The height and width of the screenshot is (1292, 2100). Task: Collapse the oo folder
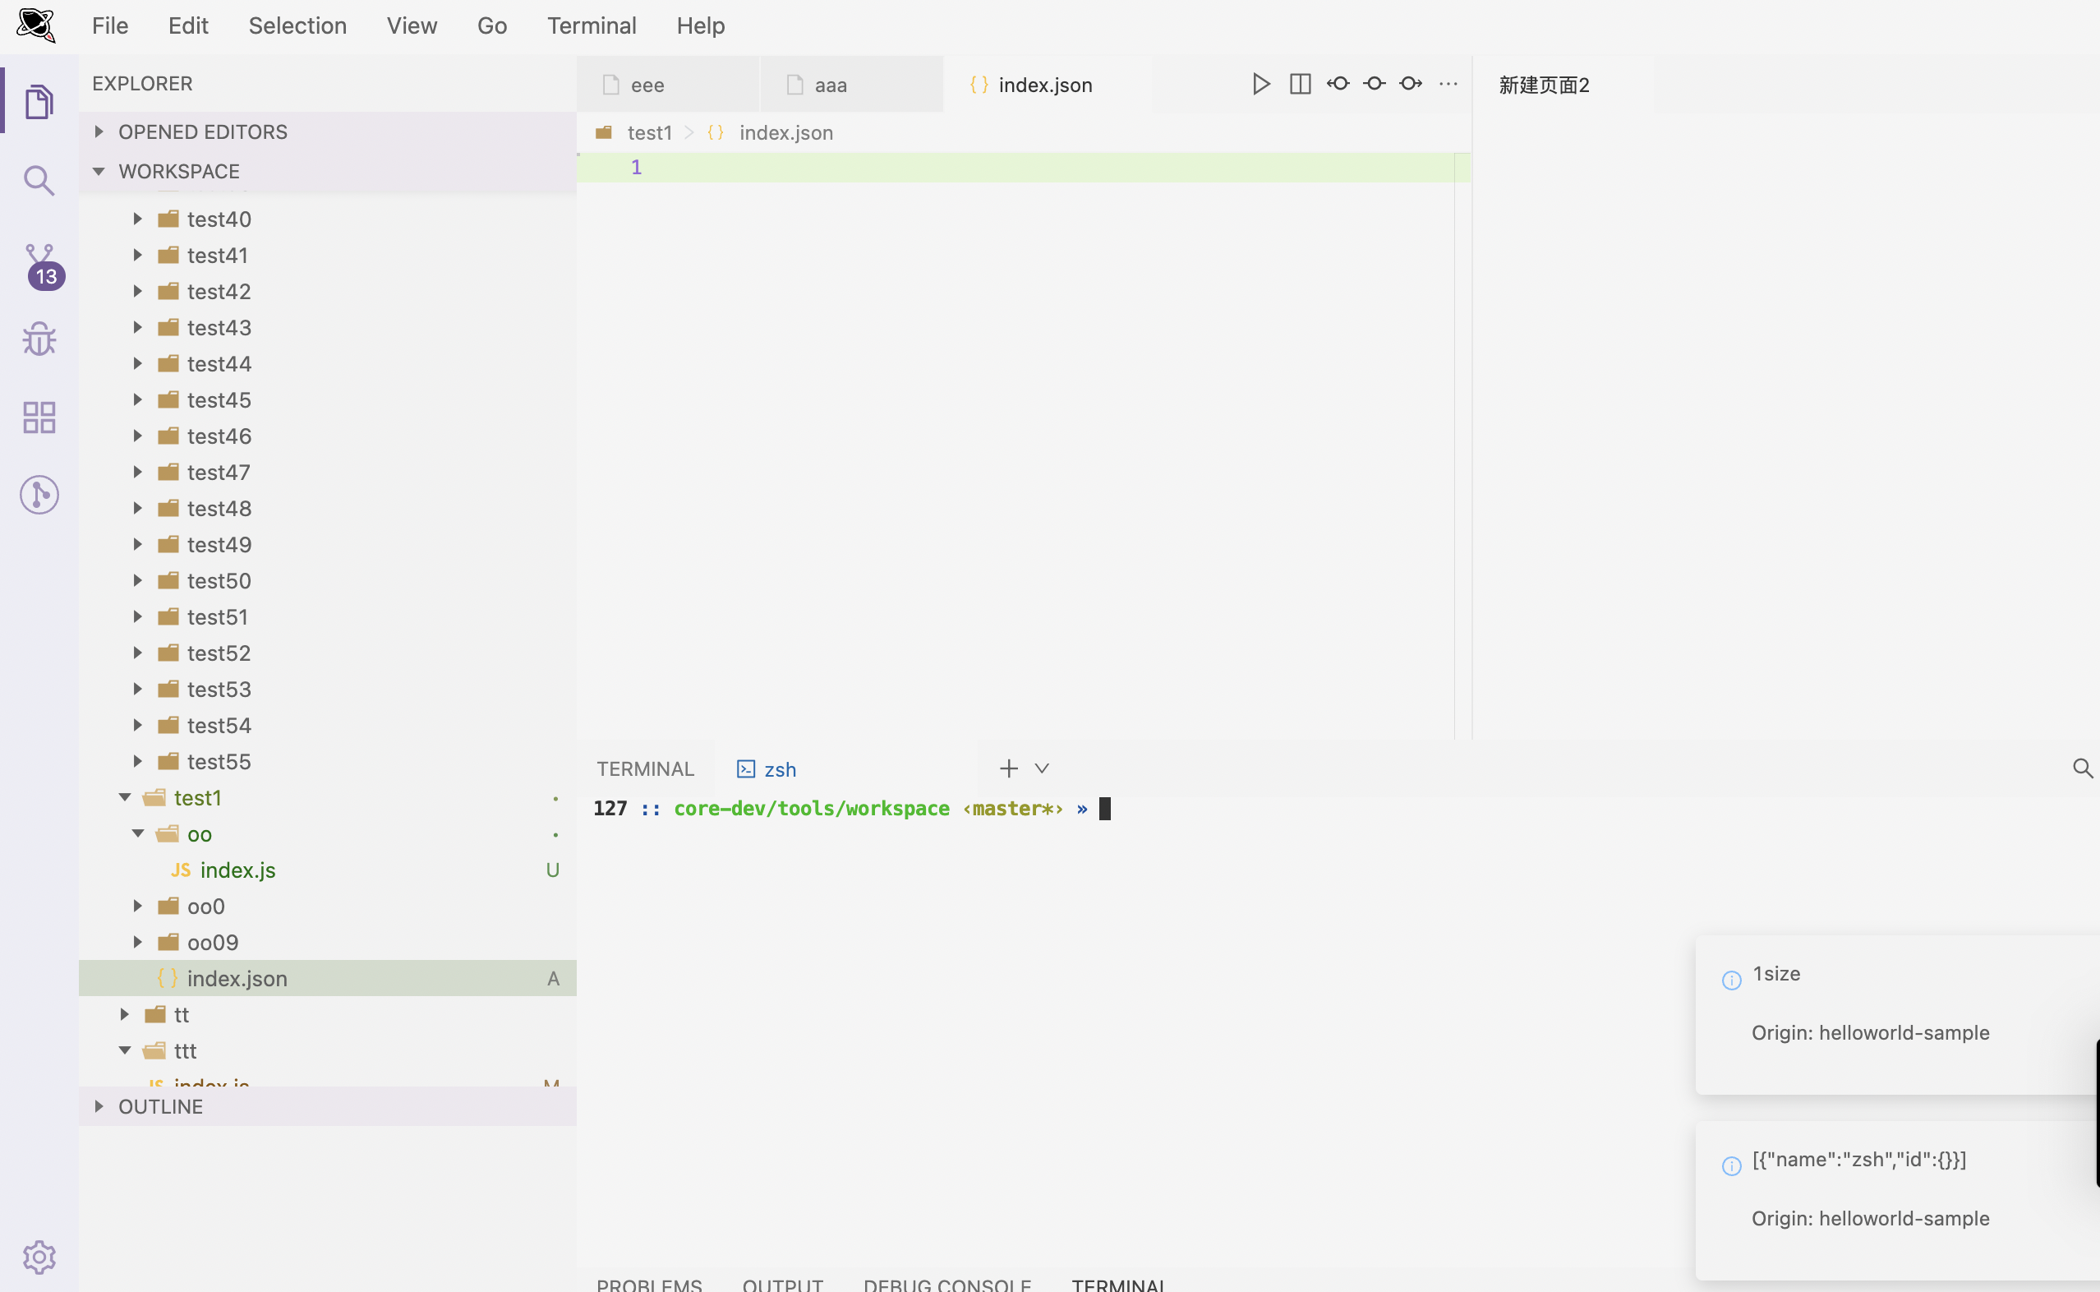pos(137,834)
